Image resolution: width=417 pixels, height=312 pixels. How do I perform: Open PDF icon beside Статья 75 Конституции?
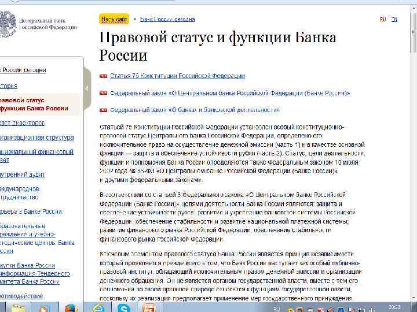coord(104,76)
